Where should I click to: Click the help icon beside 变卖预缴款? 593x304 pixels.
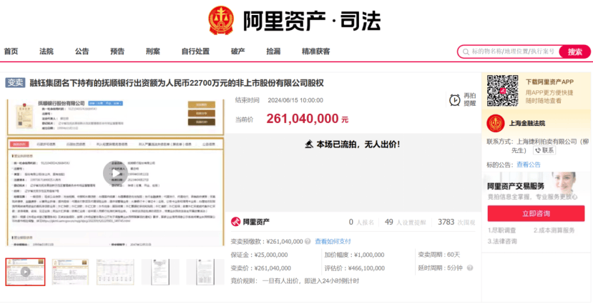tap(308, 241)
